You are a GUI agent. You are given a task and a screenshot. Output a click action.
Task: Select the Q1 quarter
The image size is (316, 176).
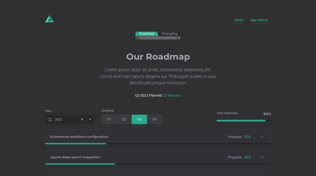point(109,119)
